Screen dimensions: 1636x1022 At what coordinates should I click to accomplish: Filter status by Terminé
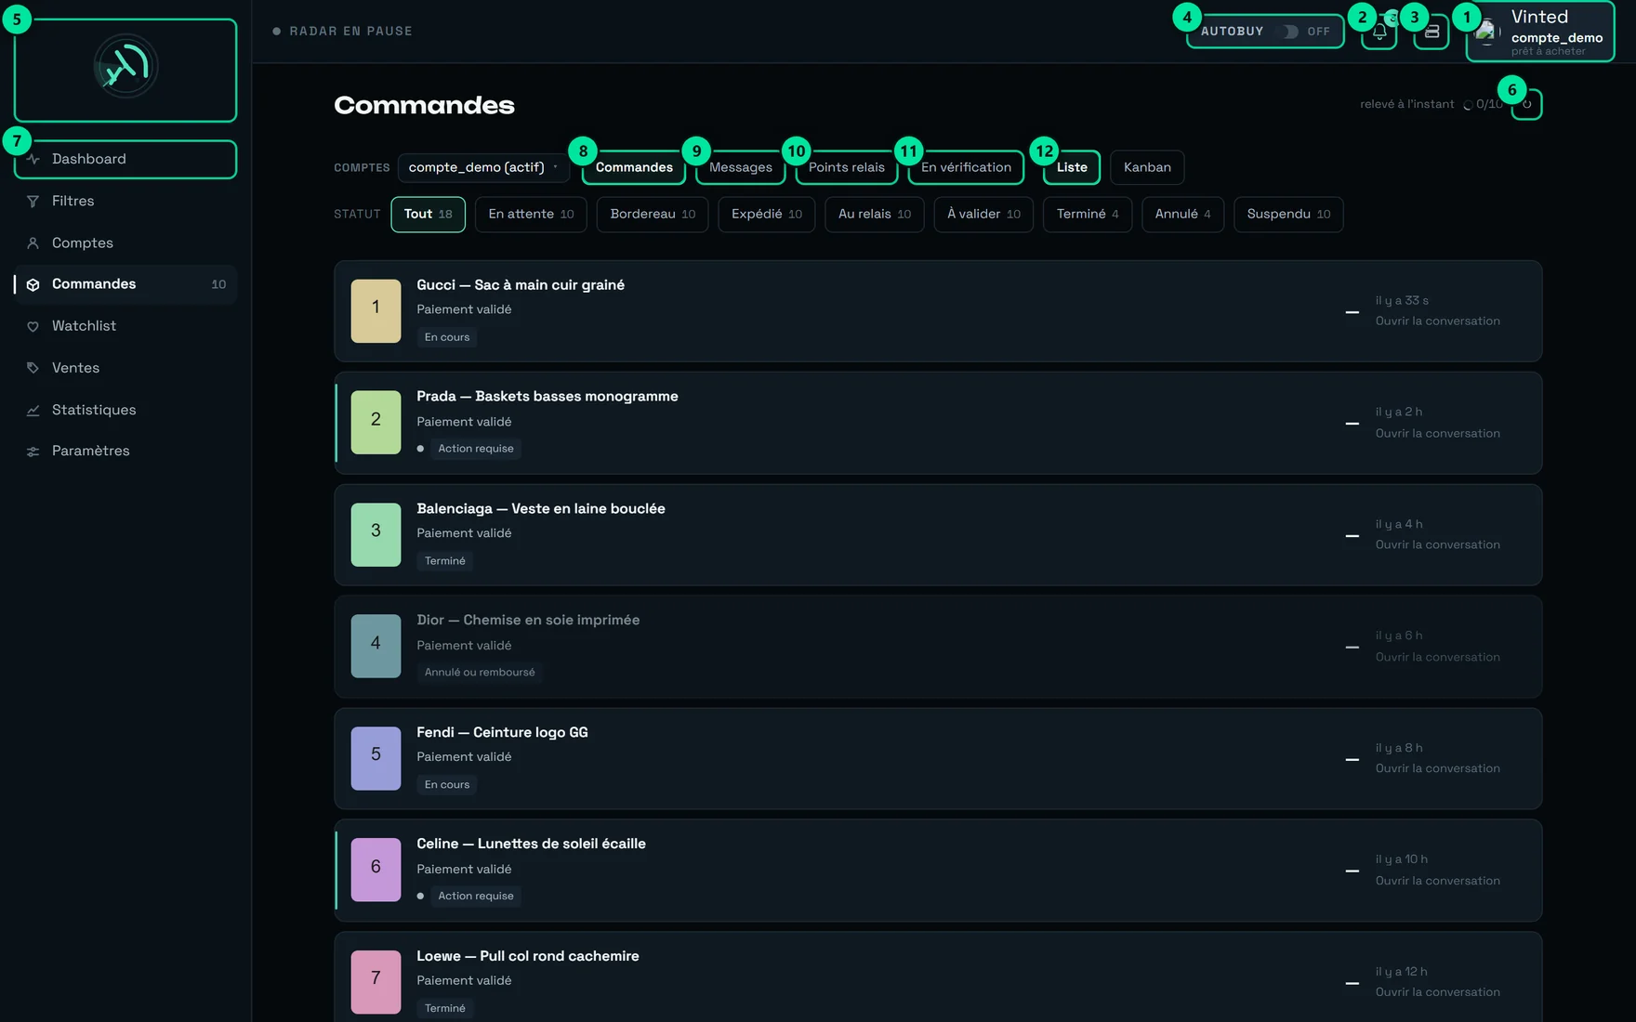[1088, 215]
